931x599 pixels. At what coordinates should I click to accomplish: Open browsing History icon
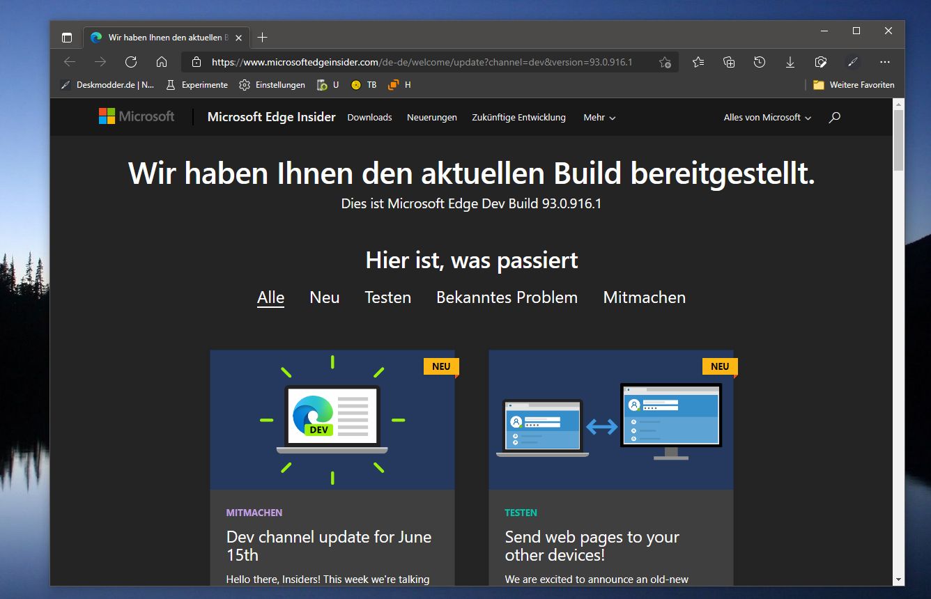pos(760,62)
